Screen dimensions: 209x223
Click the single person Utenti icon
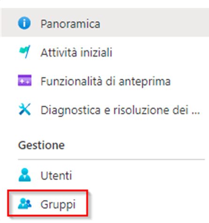(x=25, y=175)
